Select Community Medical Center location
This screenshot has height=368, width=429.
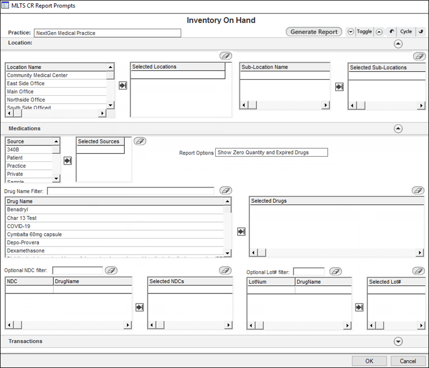[x=56, y=75]
